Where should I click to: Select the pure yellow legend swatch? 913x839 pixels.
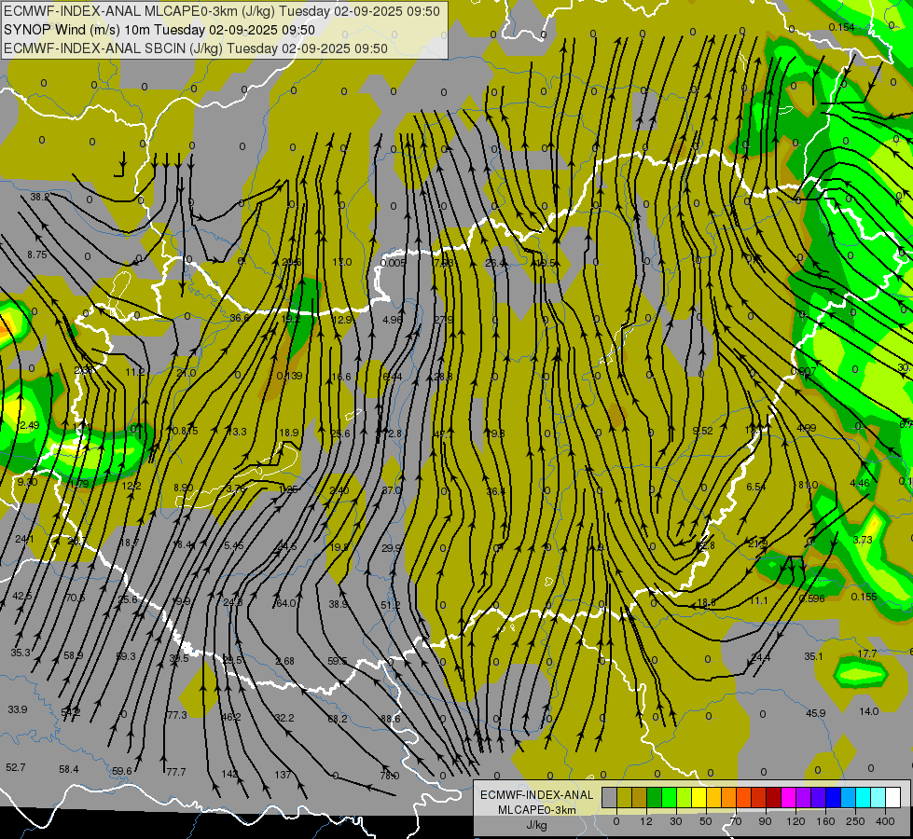699,798
